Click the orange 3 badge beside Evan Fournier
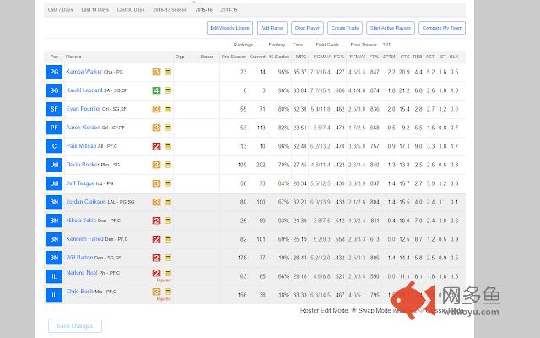The image size is (540, 338). (x=156, y=109)
